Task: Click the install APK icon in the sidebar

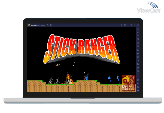Action: click(x=138, y=50)
